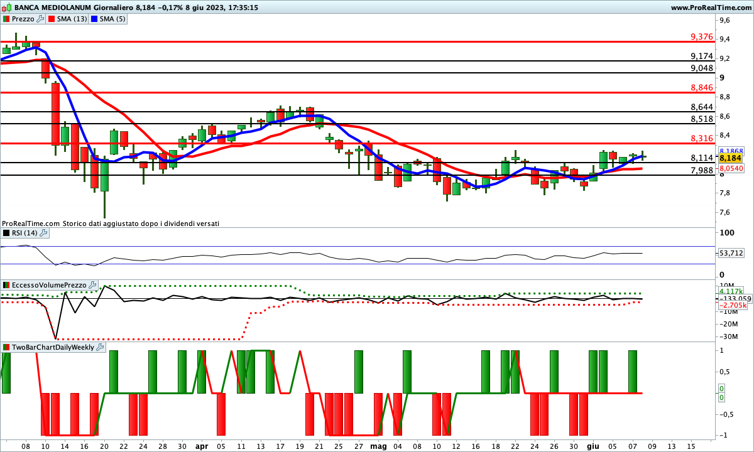754x452 pixels.
Task: Click the 9,048 level label
Action: click(x=702, y=68)
